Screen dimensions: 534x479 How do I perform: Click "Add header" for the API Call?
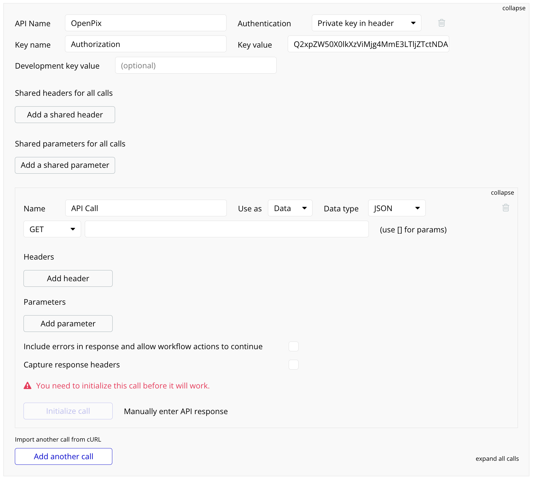68,278
